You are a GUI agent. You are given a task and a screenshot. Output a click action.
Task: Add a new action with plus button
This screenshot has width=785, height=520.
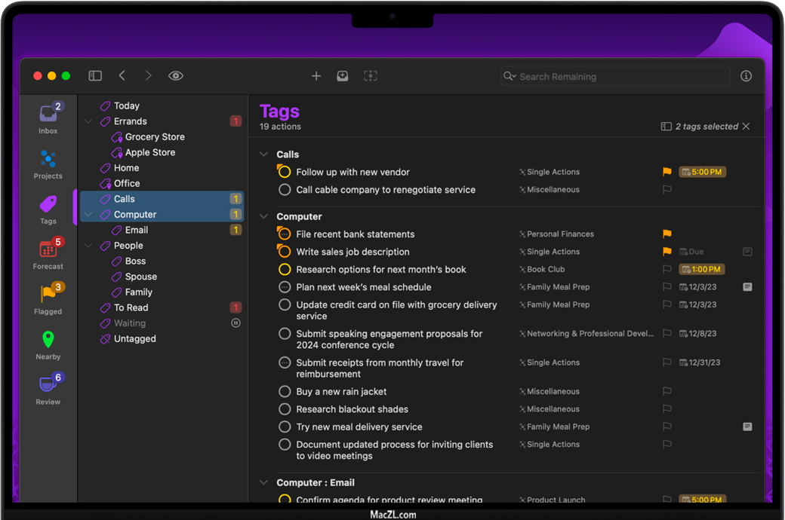click(316, 76)
